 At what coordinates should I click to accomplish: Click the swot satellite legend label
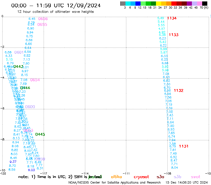point(196,177)
